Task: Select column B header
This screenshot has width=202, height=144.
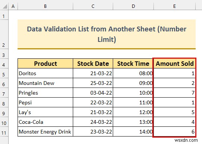Action: point(45,6)
